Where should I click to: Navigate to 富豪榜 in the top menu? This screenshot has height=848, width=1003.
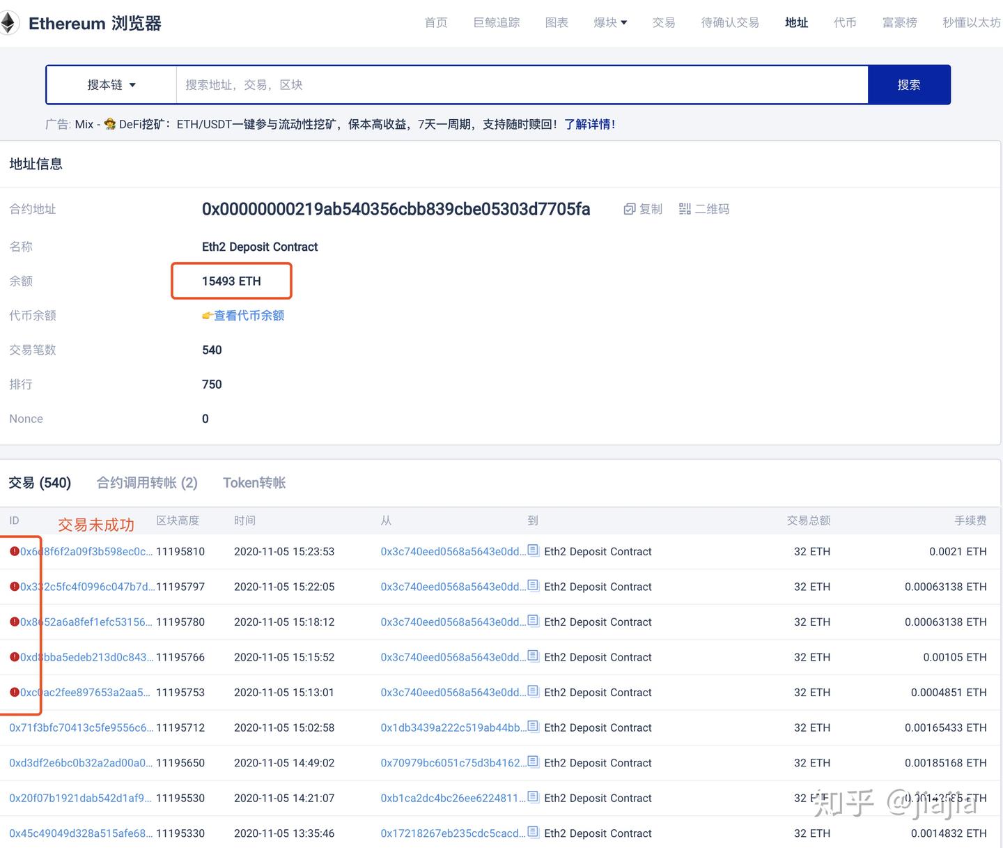click(x=899, y=22)
